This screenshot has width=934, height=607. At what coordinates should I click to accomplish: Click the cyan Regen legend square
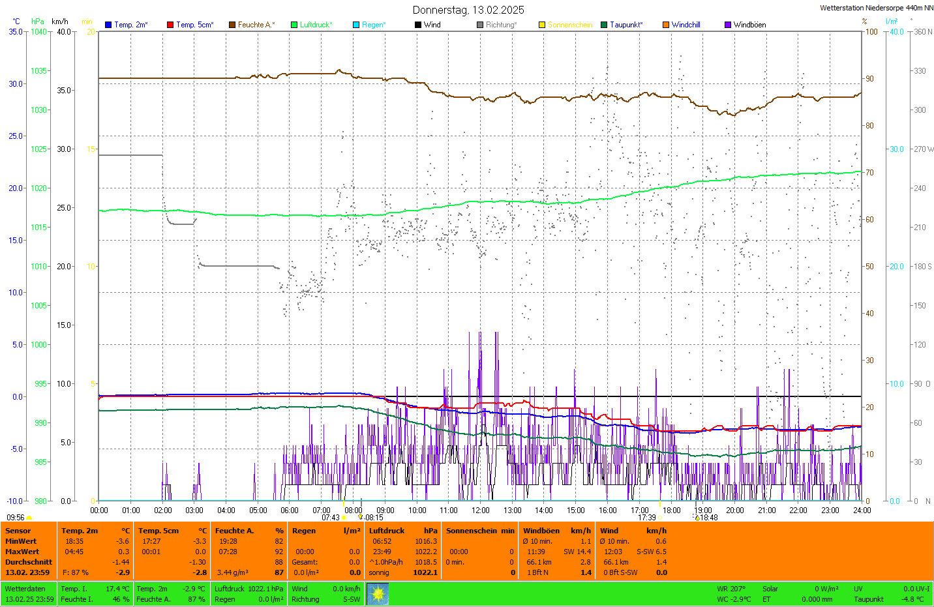click(356, 25)
